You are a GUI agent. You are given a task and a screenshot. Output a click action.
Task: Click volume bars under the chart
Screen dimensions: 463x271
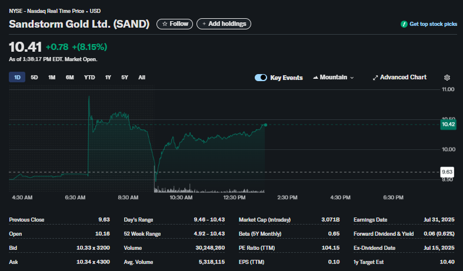209,190
